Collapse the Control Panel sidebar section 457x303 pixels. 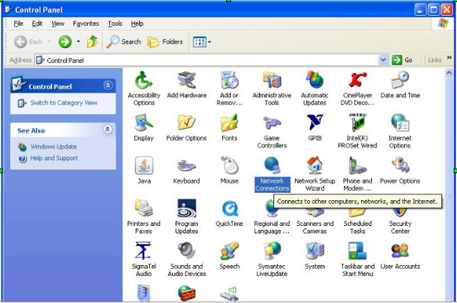pos(108,86)
